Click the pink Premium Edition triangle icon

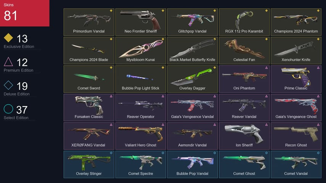[8, 62]
